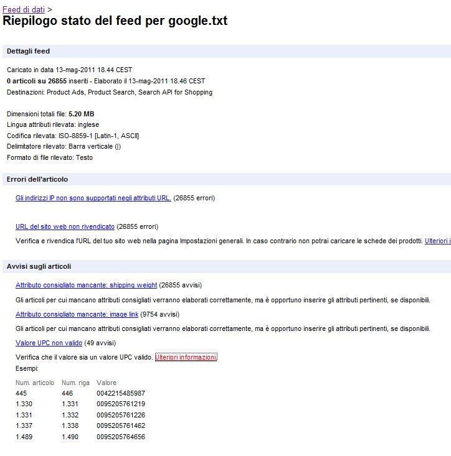The width and height of the screenshot is (451, 456).
Task: Open the cut-off 'Ulteriori i' link
Action: tap(437, 241)
